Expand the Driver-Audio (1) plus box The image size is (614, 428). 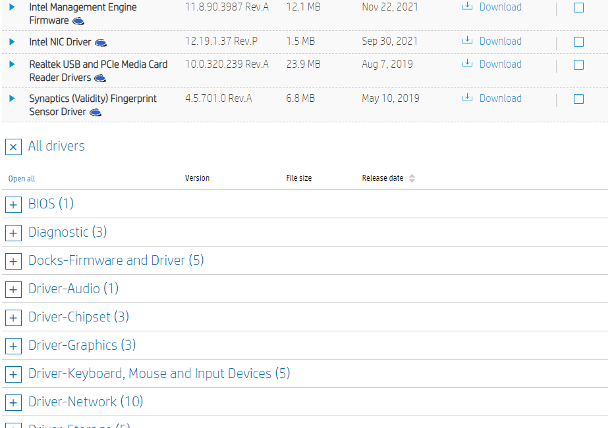(13, 290)
